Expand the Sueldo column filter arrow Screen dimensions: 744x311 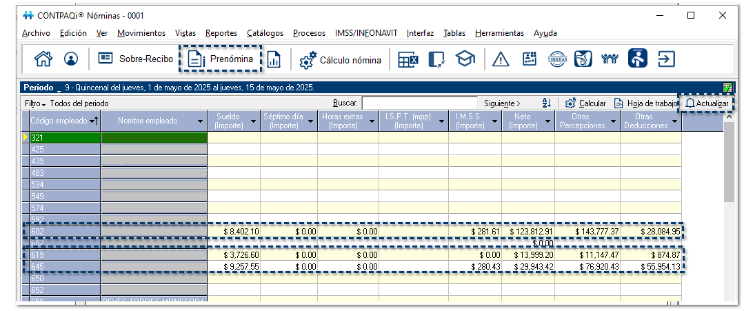[x=253, y=121]
